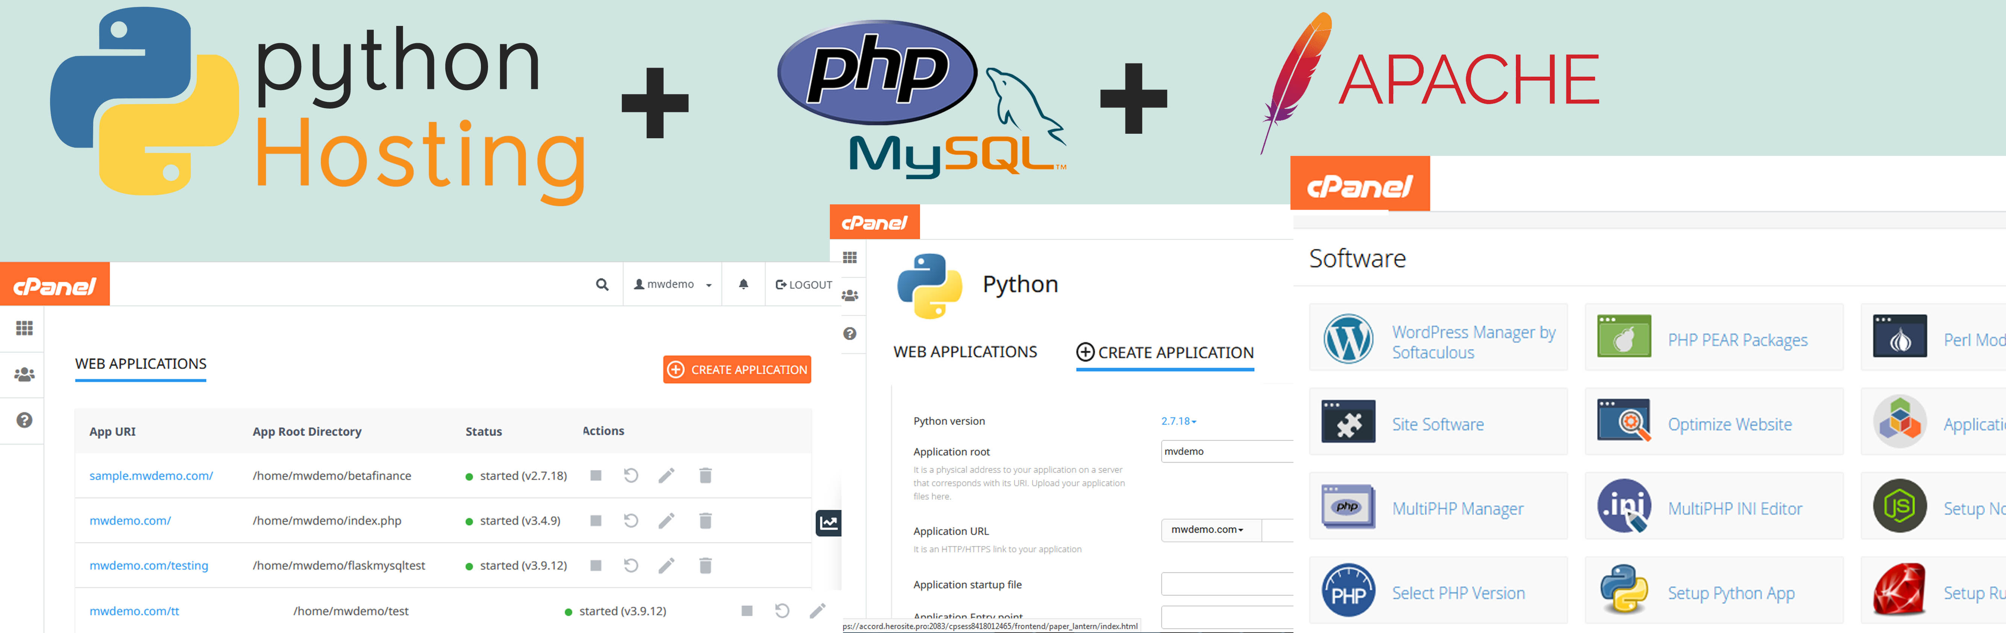Open the user manager icon in left cPanel sidebar
Viewport: 2006px width, 633px height.
click(x=24, y=374)
